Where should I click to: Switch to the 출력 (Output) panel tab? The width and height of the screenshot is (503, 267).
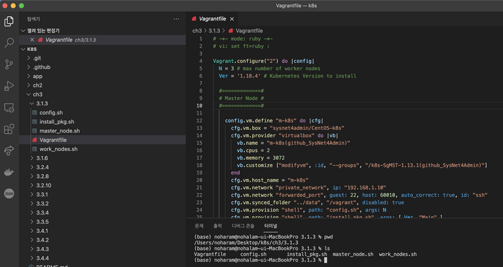217,226
